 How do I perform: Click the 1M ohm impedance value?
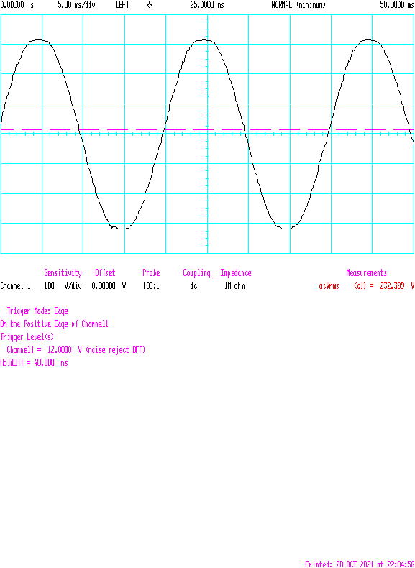[x=234, y=286]
